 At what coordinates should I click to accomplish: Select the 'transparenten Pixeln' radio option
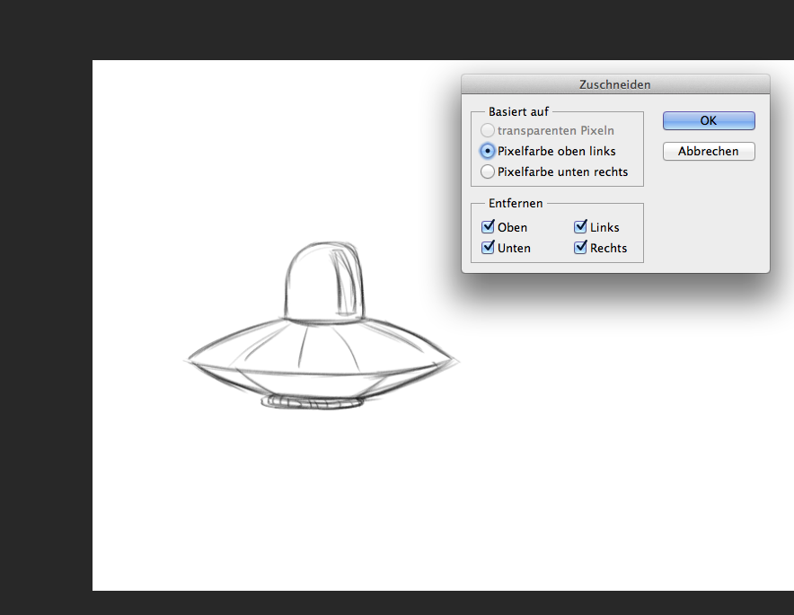[487, 130]
